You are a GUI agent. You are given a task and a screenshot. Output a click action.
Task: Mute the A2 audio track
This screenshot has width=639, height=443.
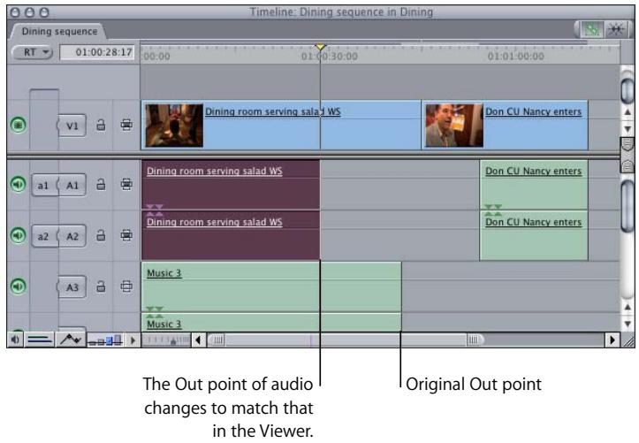click(x=18, y=235)
